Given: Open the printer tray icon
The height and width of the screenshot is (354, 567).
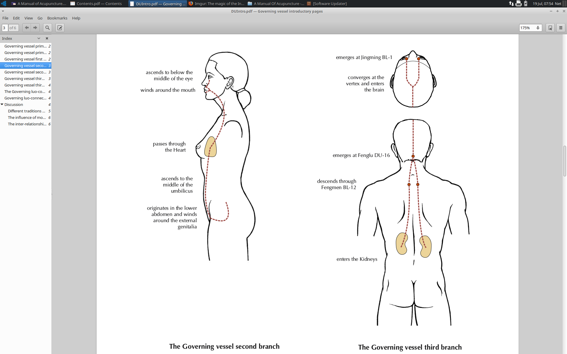Looking at the screenshot, I should point(519,4).
